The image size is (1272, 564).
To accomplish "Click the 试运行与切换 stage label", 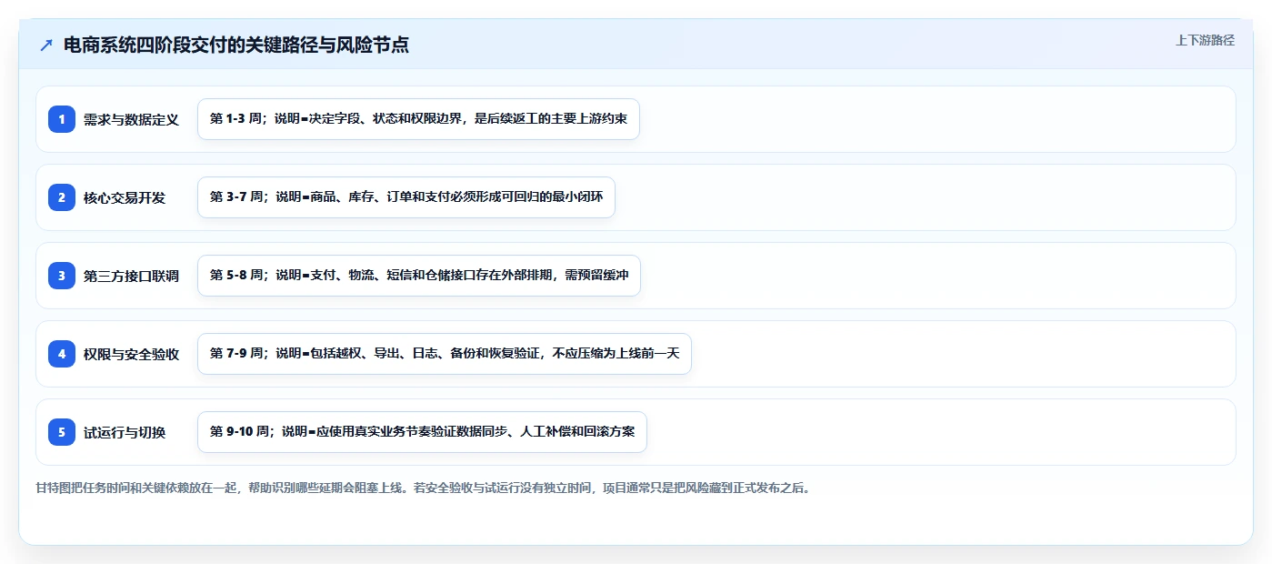I will (125, 432).
